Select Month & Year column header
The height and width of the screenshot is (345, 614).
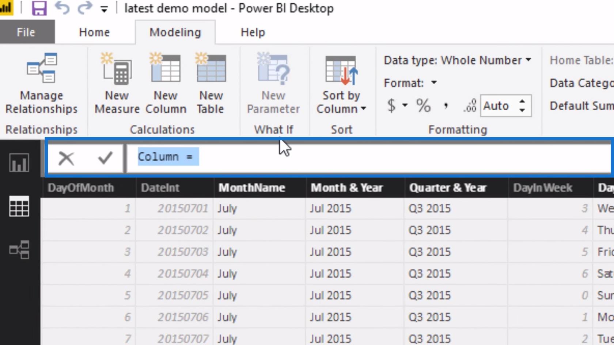(x=347, y=188)
